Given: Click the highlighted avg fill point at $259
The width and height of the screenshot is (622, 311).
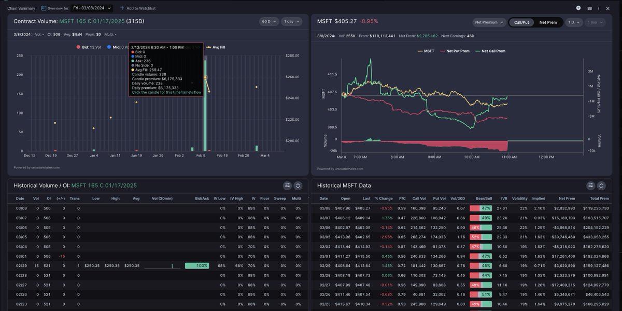Looking at the screenshot, I should click(205, 78).
